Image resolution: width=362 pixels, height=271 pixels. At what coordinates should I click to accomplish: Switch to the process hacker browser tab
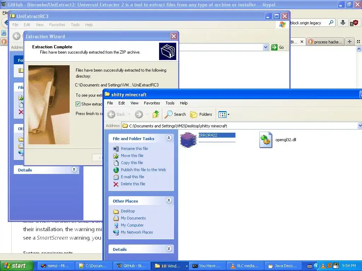[326, 42]
